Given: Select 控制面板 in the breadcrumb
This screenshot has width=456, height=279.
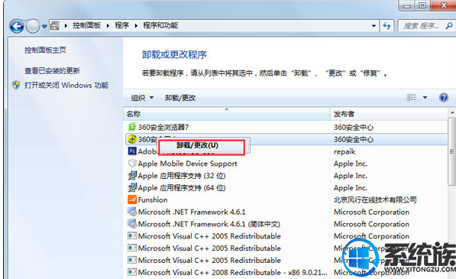Looking at the screenshot, I should coord(86,25).
